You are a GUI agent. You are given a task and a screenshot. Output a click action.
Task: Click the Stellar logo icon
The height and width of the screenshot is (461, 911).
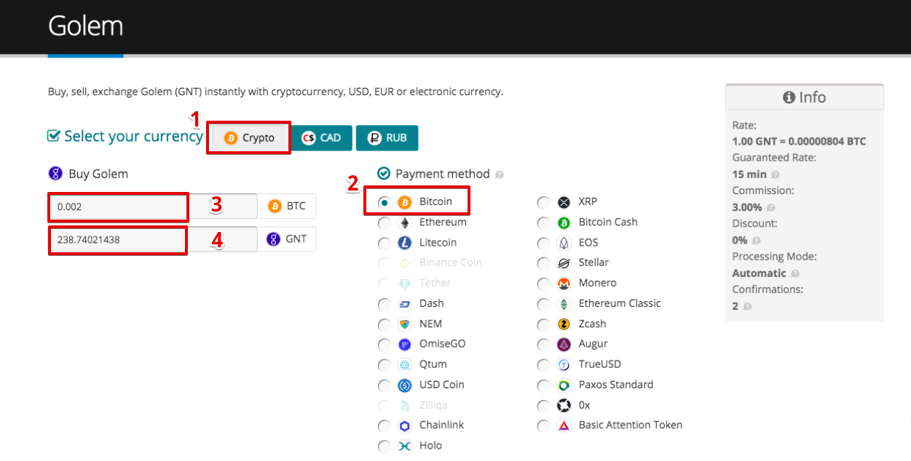(564, 263)
